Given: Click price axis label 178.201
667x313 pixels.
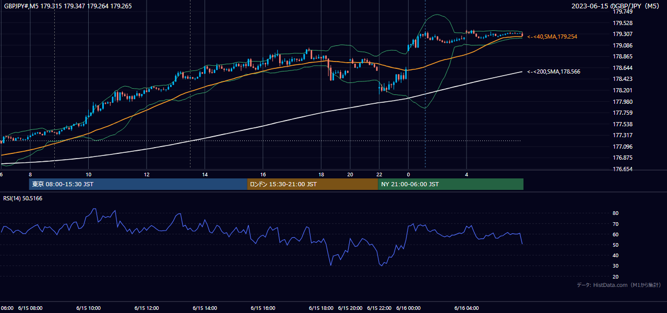Looking at the screenshot, I should coord(622,90).
